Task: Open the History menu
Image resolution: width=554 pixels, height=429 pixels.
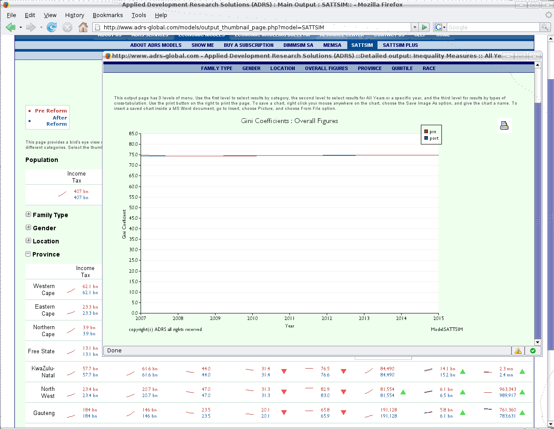Action: click(x=74, y=15)
